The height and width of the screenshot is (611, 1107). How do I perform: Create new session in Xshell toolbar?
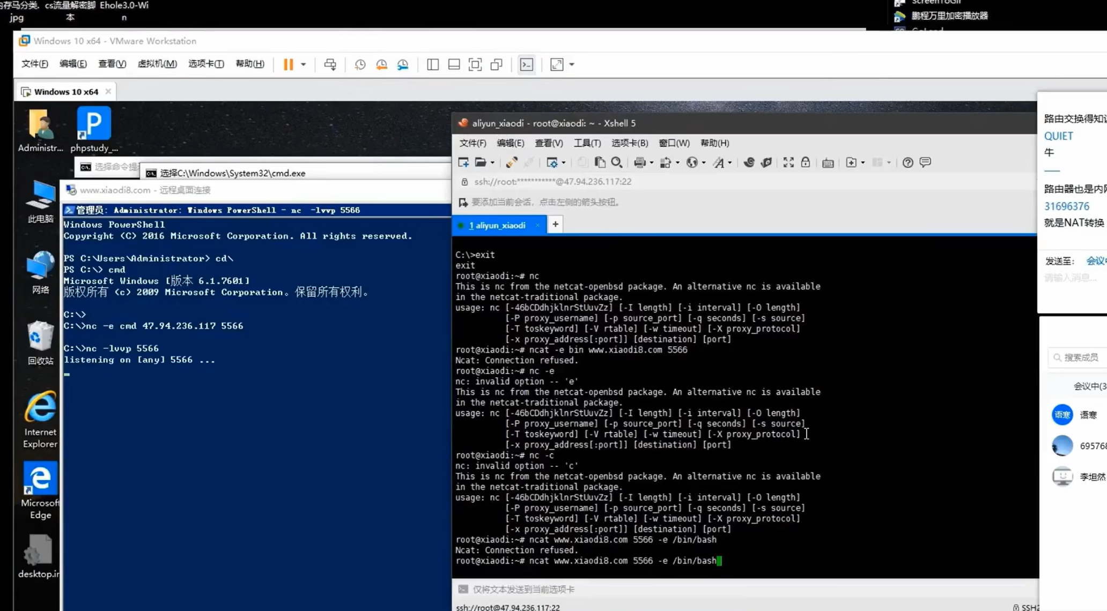(x=463, y=162)
